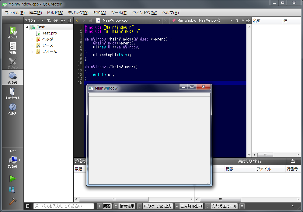
Task: Open the MainWindow::~MainWindow() symbol dropdown
Action: coord(202,20)
